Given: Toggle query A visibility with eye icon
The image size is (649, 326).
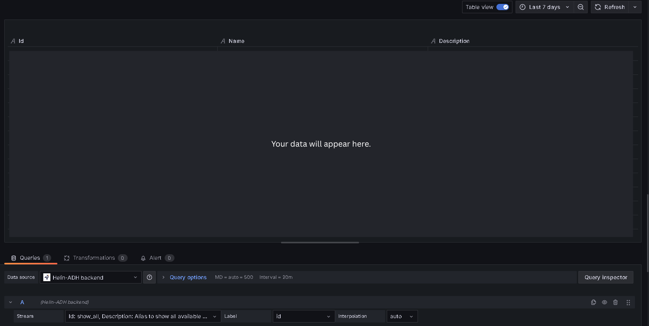Looking at the screenshot, I should pos(605,302).
